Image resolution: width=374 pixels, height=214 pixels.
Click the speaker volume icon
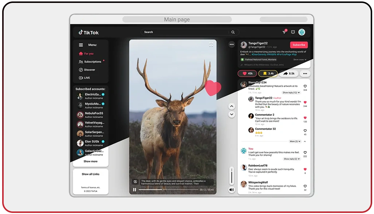tap(231, 190)
